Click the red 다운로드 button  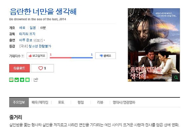[19, 68]
